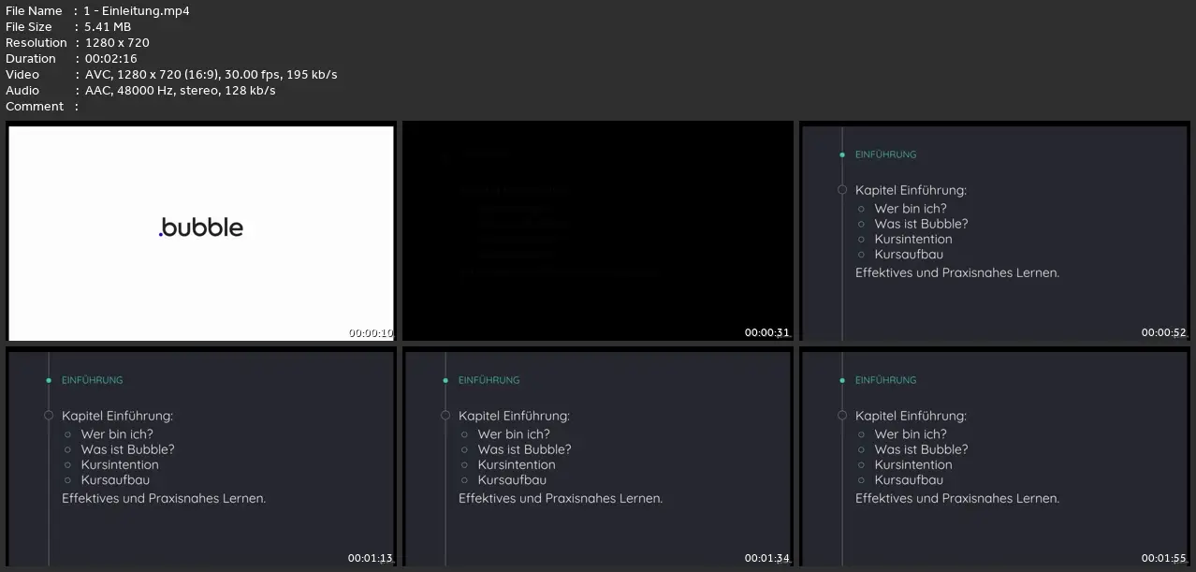Click EINFÜHRUNG heading in the 00:01:34 frame
This screenshot has height=572, width=1196.
(489, 380)
